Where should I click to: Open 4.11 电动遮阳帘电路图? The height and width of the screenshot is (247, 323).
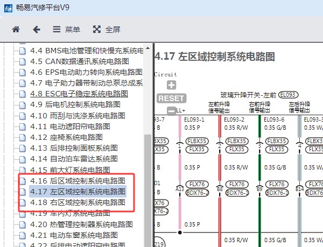[x=70, y=126]
